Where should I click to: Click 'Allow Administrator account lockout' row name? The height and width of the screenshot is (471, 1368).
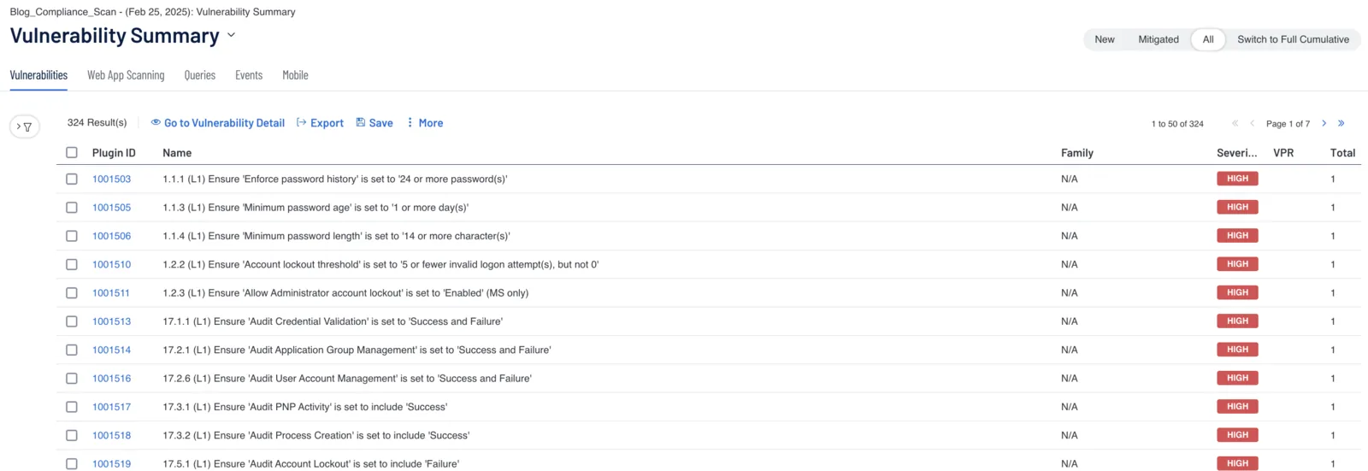(x=345, y=292)
